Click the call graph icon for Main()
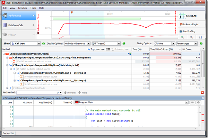 click(129, 54)
